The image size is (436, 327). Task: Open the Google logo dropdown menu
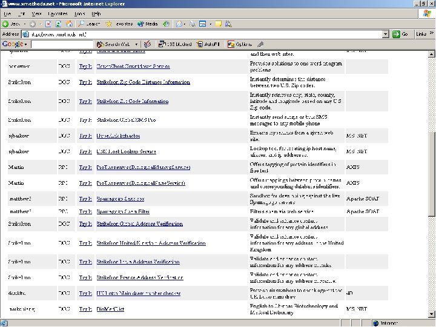[x=15, y=44]
